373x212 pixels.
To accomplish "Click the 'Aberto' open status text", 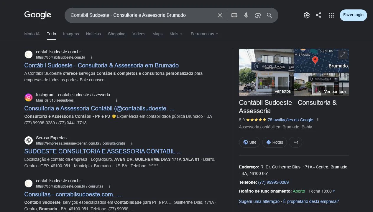I will tap(299, 191).
